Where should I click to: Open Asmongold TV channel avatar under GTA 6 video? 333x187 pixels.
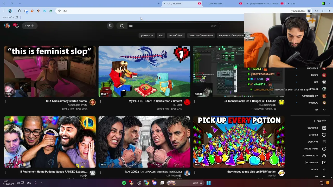pos(93,102)
